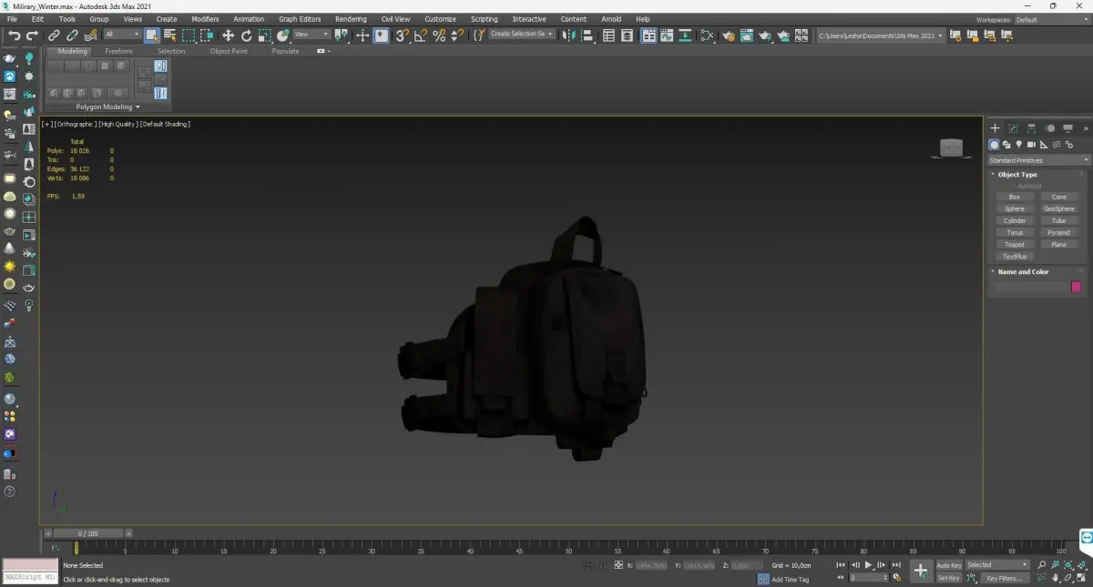Open the Select by Name list icon
Screen dimensions: 1093x587
pyautogui.click(x=170, y=35)
